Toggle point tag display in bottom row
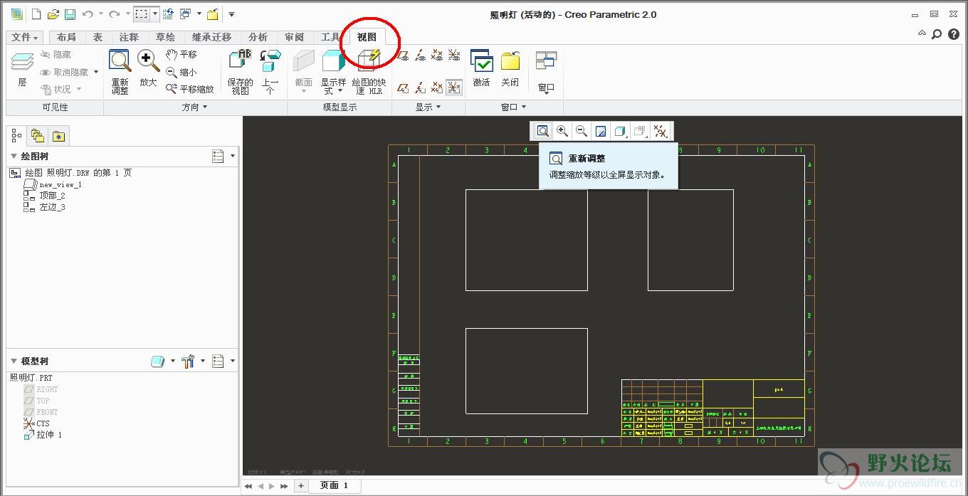Viewport: 968px width, 496px height. tap(437, 88)
